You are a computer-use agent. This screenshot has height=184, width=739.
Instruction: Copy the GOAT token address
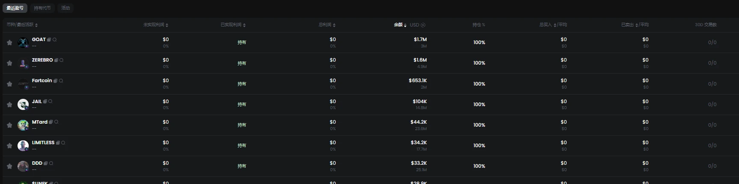pos(49,39)
